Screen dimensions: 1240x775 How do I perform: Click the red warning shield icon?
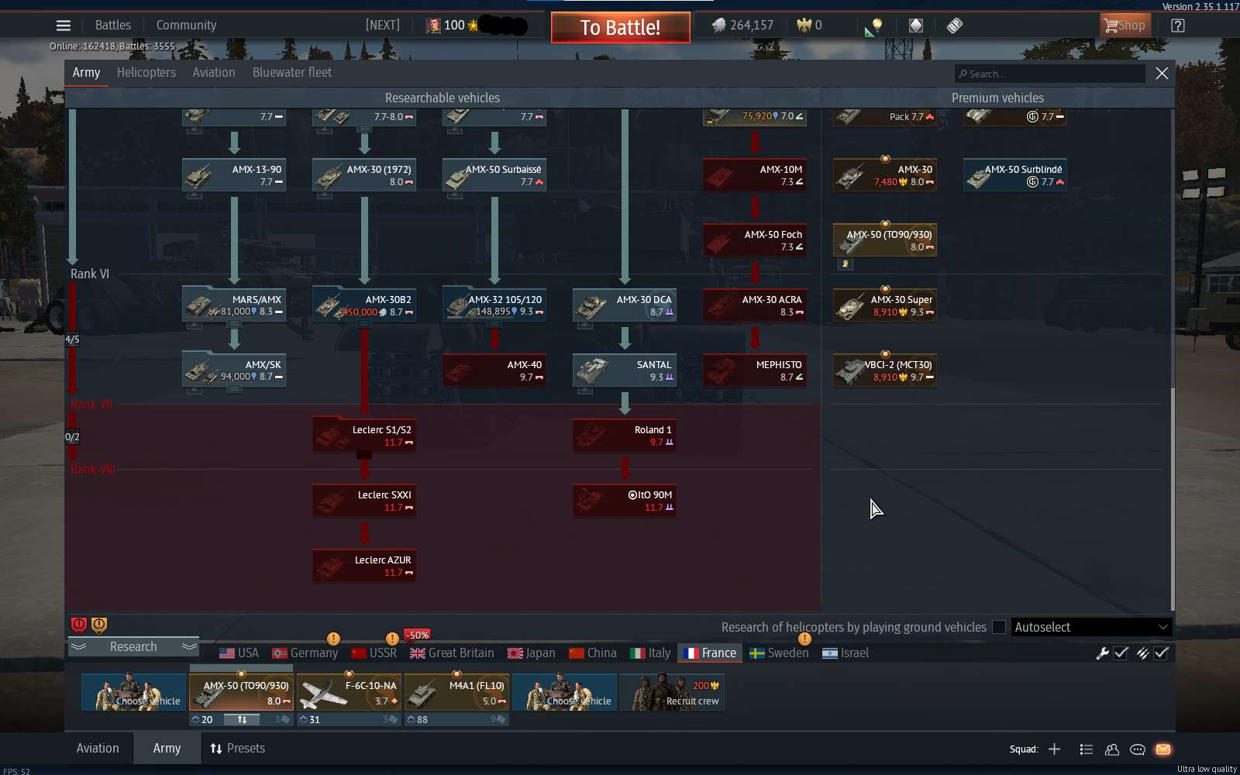click(x=79, y=625)
